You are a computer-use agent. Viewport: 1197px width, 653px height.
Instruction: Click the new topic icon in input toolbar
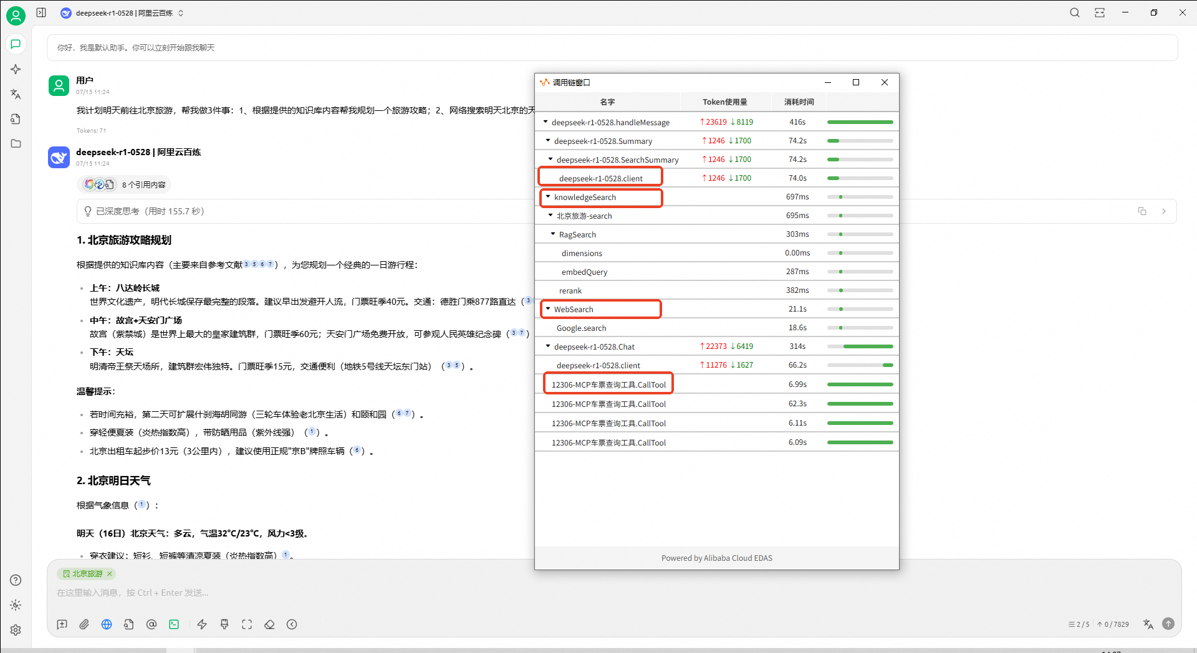(x=62, y=624)
